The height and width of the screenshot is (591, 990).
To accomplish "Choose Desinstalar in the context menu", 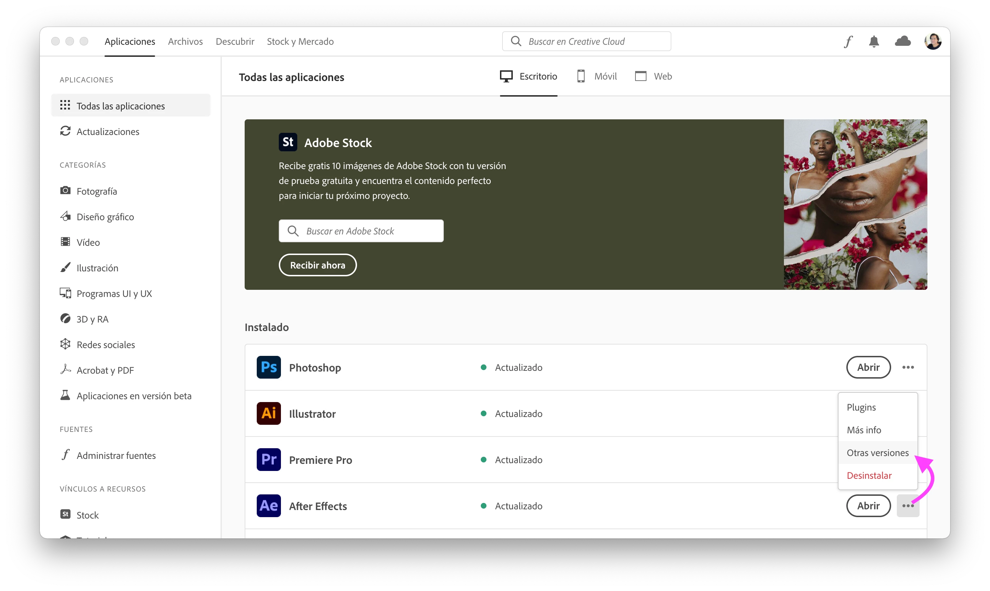I will click(869, 476).
